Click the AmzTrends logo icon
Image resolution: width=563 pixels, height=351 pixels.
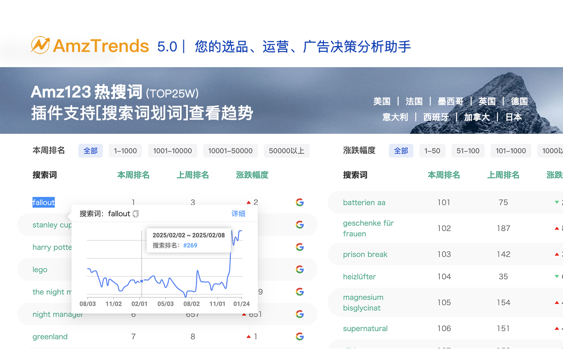click(x=40, y=45)
